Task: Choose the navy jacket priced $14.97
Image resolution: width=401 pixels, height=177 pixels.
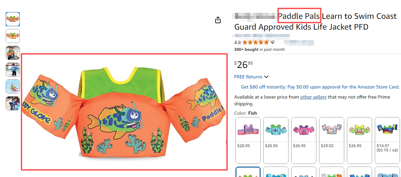Action: 387,140
